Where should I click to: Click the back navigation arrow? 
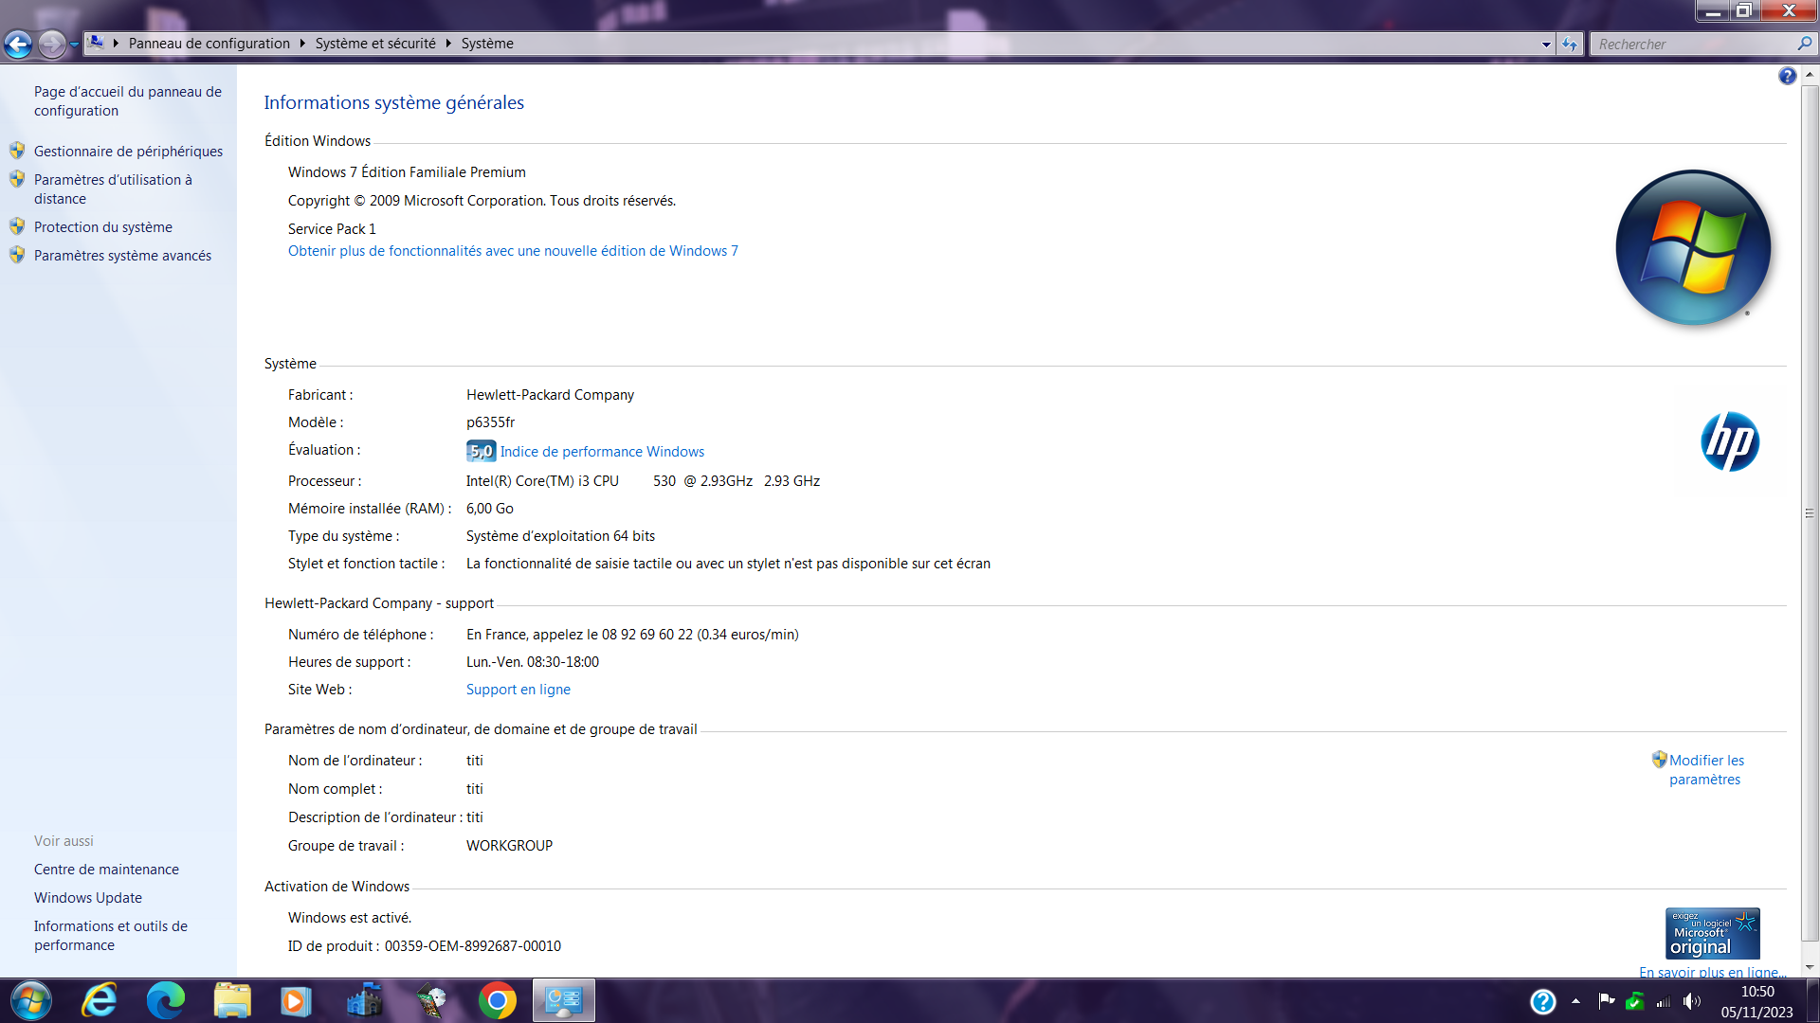tap(18, 44)
